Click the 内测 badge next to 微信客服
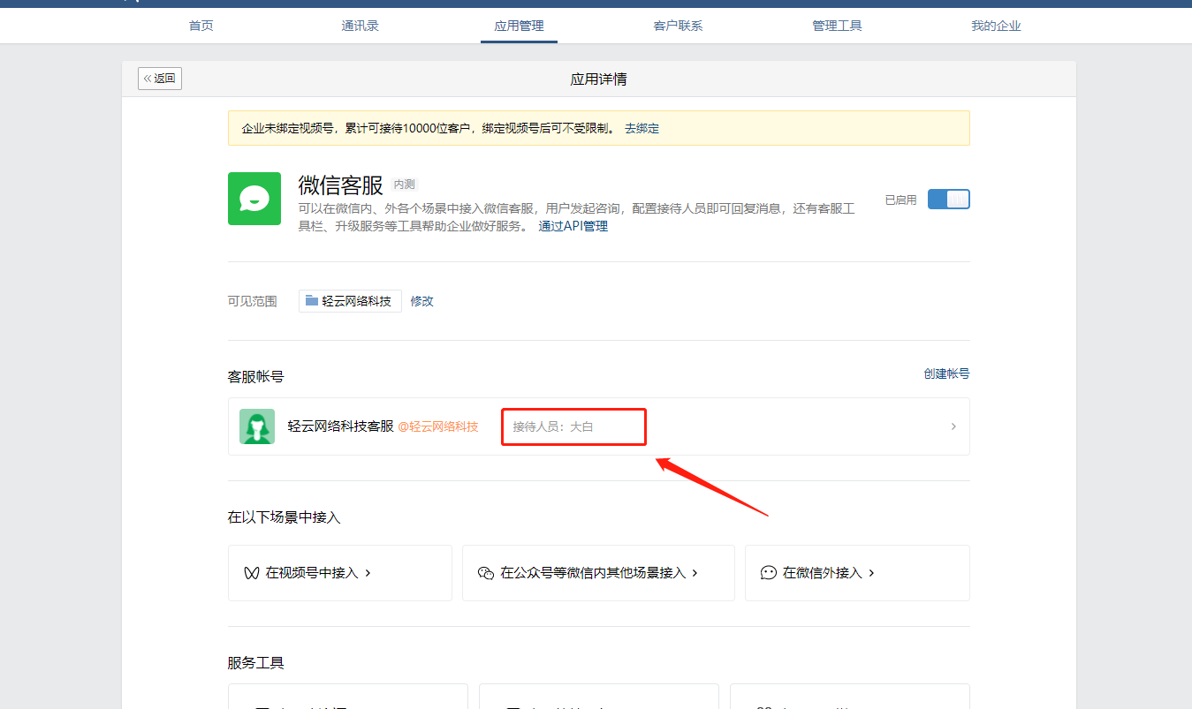 (x=404, y=185)
